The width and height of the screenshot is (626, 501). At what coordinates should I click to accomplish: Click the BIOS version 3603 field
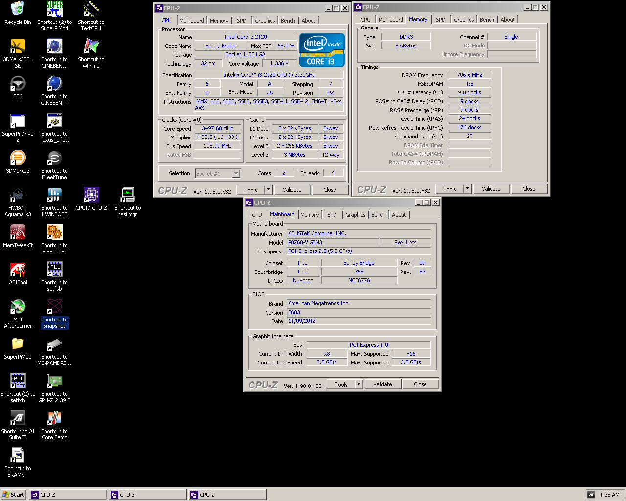pos(358,312)
